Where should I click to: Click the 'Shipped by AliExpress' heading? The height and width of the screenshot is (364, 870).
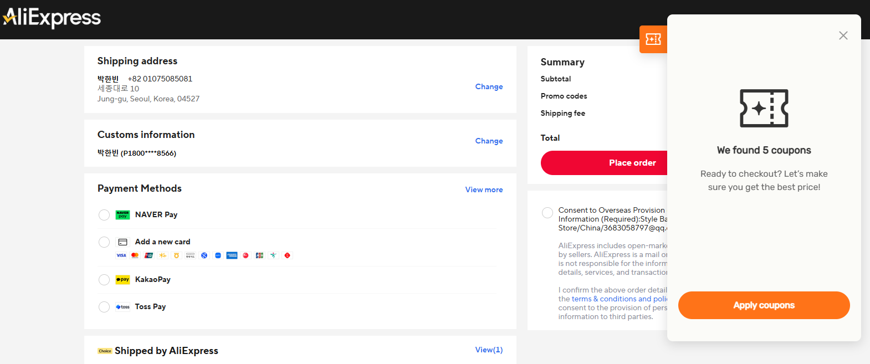coord(166,351)
